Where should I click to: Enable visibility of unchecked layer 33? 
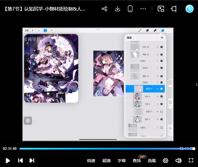point(161,111)
